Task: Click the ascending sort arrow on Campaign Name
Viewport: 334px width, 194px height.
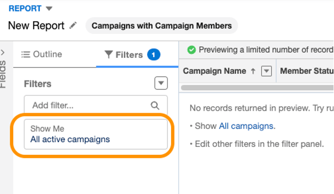Action: 253,71
